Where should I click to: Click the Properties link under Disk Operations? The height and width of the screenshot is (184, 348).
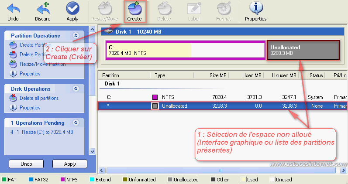30,108
